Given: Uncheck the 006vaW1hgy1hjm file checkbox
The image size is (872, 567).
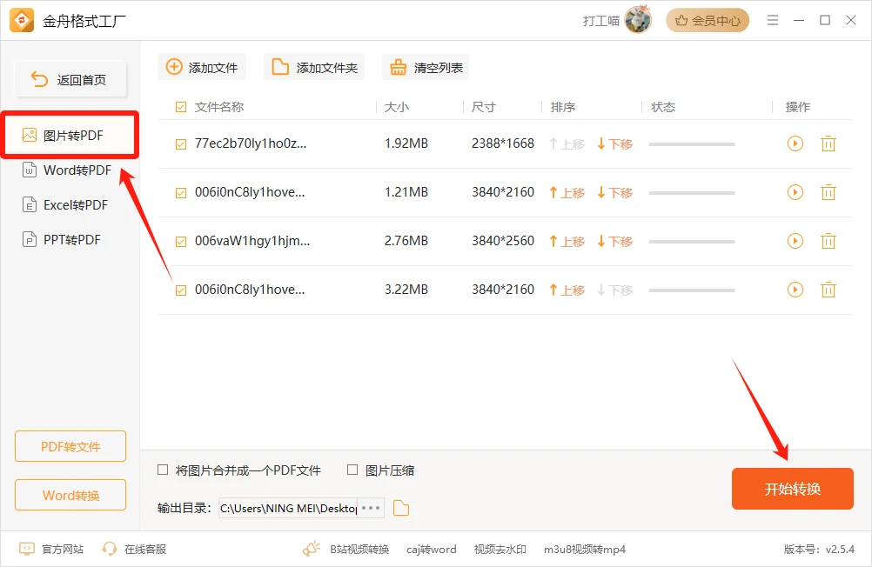Looking at the screenshot, I should click(x=181, y=241).
